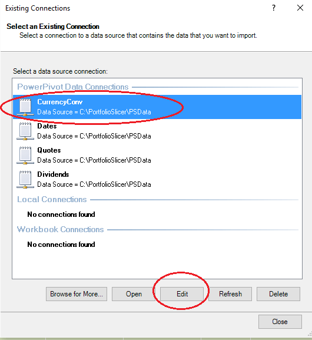The height and width of the screenshot is (340, 312).
Task: Select the Dividends connection entry
Action: pyautogui.click(x=157, y=179)
